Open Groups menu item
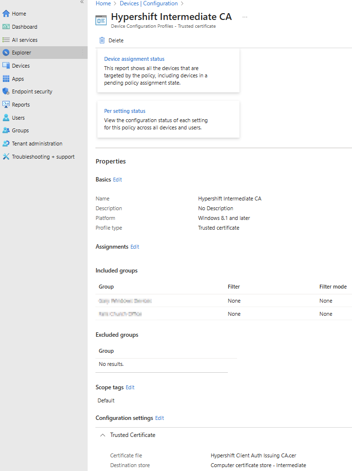The height and width of the screenshot is (471, 352). pyautogui.click(x=20, y=131)
